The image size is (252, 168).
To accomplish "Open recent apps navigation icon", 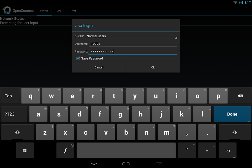I will pyautogui.click(x=158, y=164).
